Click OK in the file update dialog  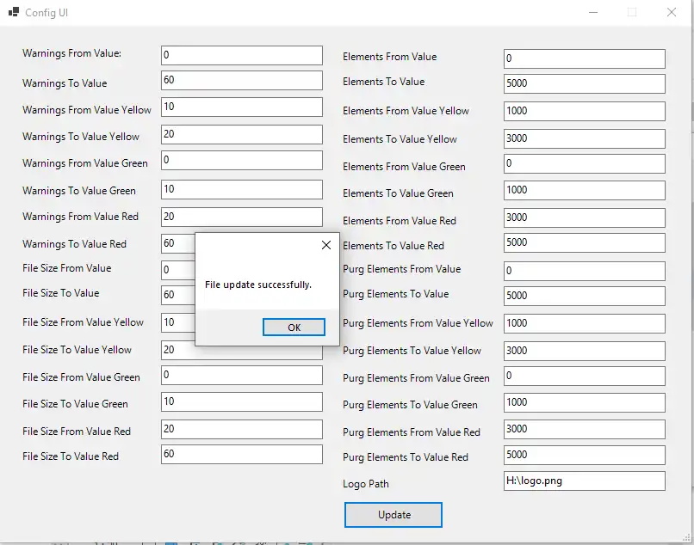tap(294, 328)
